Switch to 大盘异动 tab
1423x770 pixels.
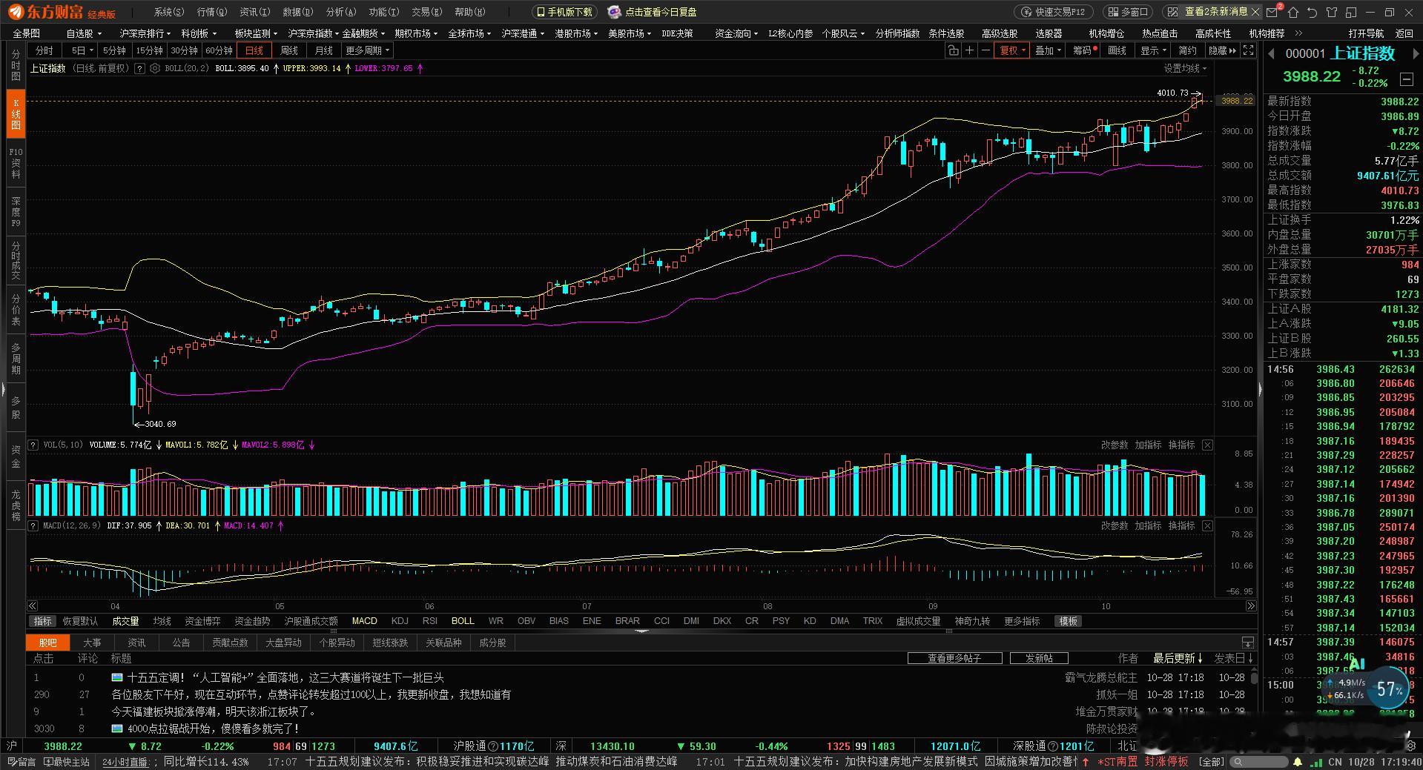pos(283,643)
